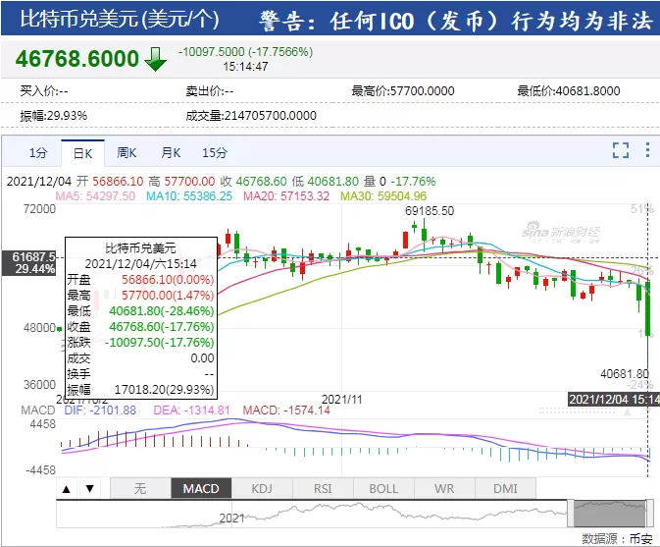Screen dimensions: 660x547
Task: Switch to the 周K weekly tab
Action: 127,152
